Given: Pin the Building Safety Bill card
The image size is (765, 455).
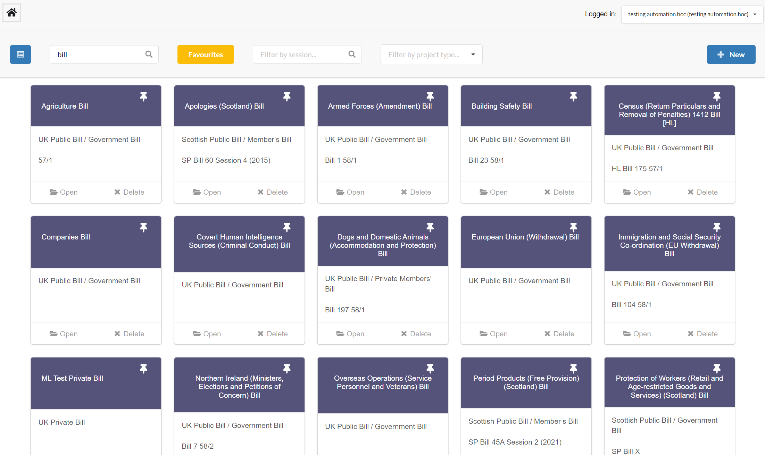Looking at the screenshot, I should (x=574, y=96).
